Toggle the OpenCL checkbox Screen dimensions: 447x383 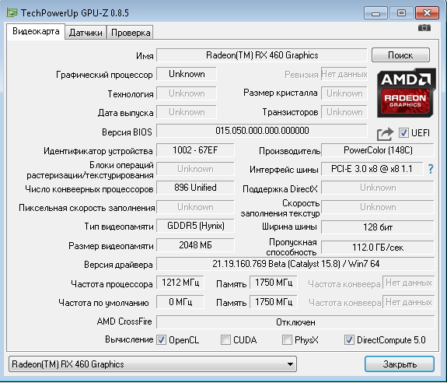pyautogui.click(x=161, y=340)
